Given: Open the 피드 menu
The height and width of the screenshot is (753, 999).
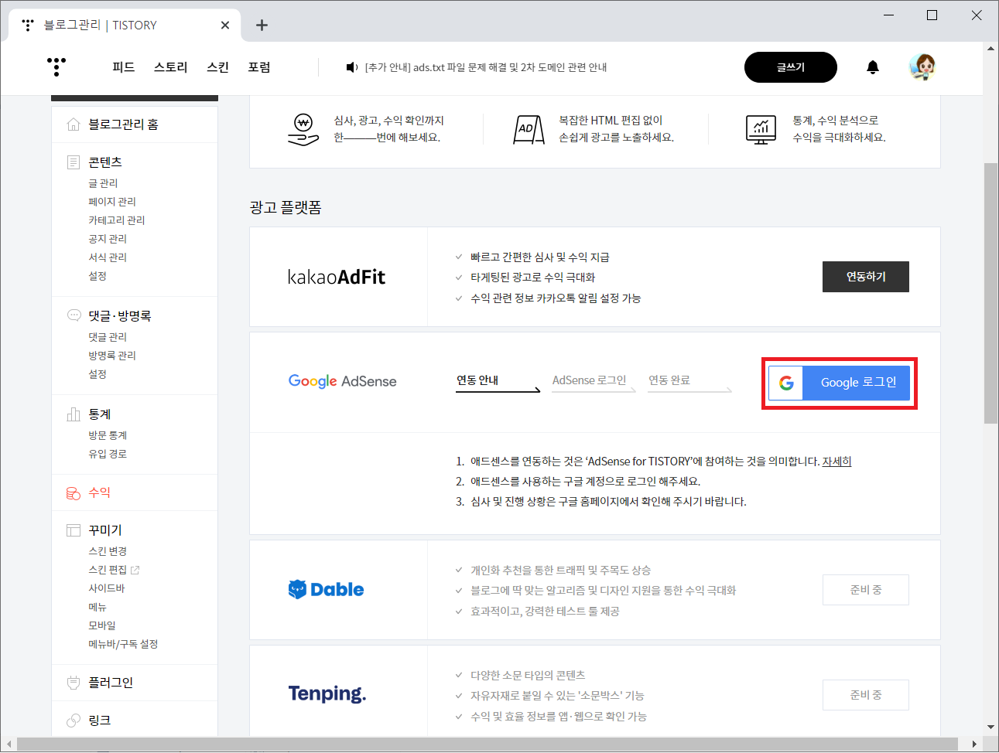Looking at the screenshot, I should point(124,67).
